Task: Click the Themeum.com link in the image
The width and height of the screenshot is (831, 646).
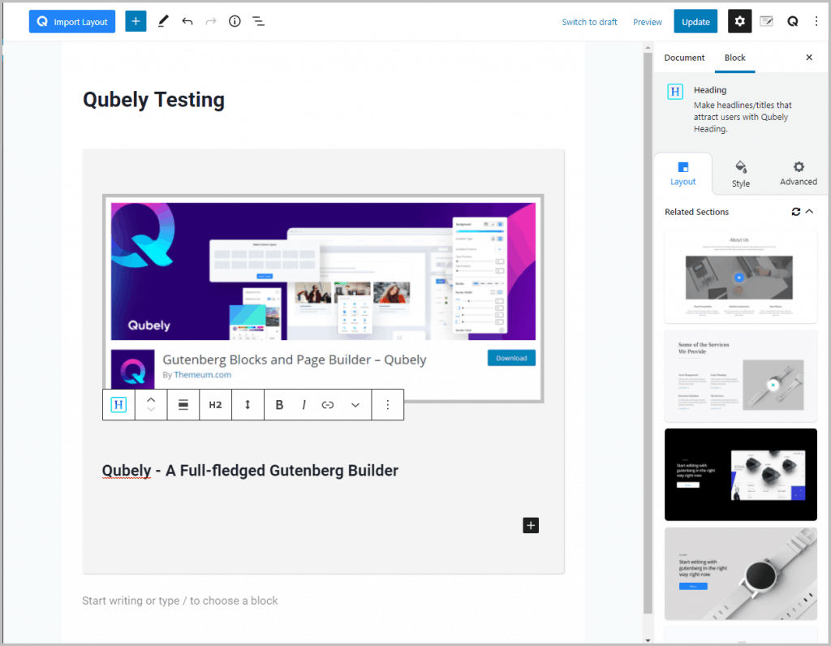Action: tap(202, 375)
